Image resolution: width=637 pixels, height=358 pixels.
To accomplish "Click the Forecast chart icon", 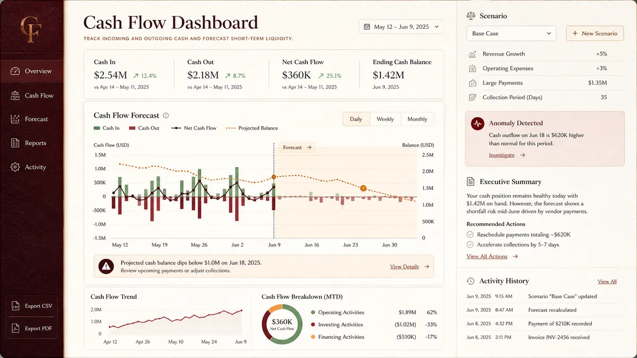I will 15,119.
